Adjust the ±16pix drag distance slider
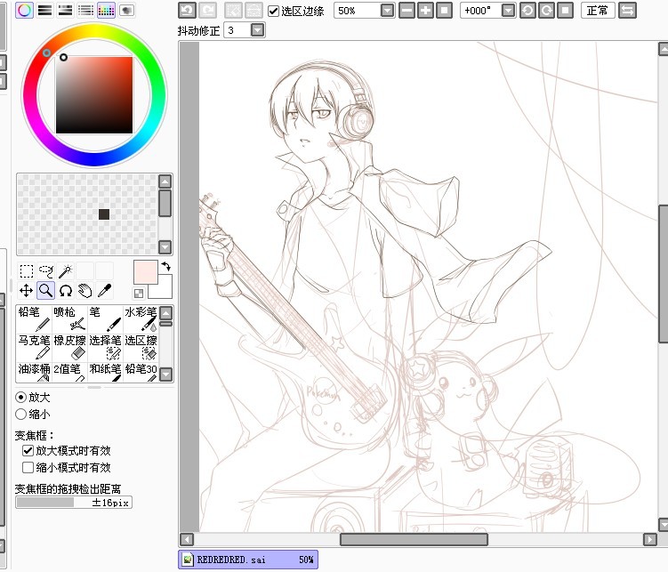 point(74,503)
